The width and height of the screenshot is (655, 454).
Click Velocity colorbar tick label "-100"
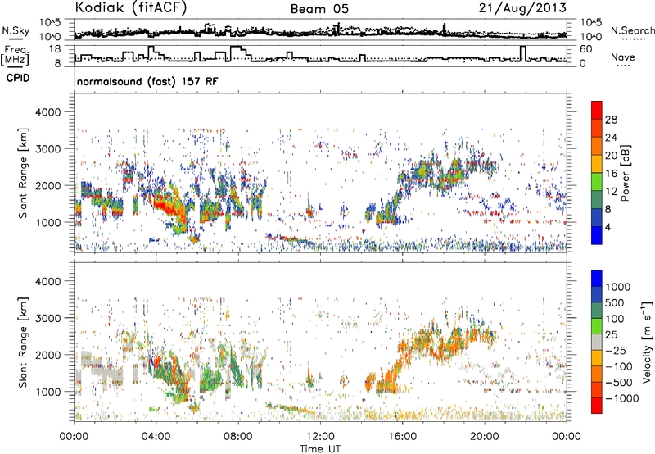[x=619, y=366]
